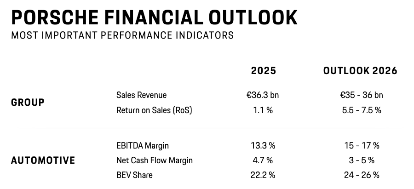Click the EBITDA Margin row label

(143, 146)
